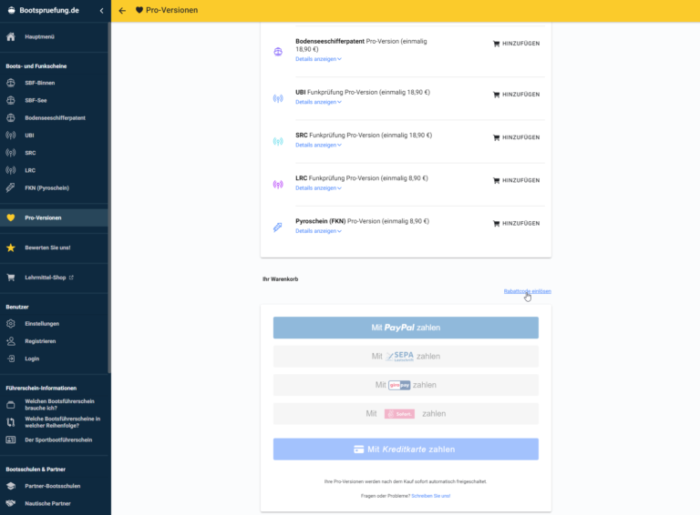The height and width of the screenshot is (515, 700).
Task: Click the FKN Pyroschein flare icon in the sidebar
Action: pos(11,187)
